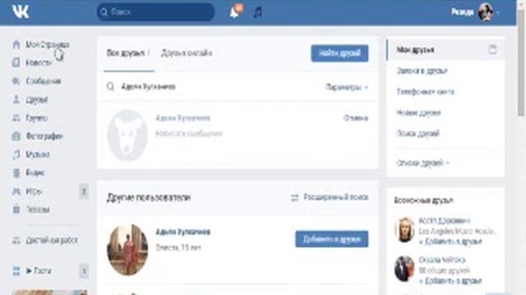The height and width of the screenshot is (295, 526).
Task: Click the Video sidebar icon
Action: click(x=16, y=173)
